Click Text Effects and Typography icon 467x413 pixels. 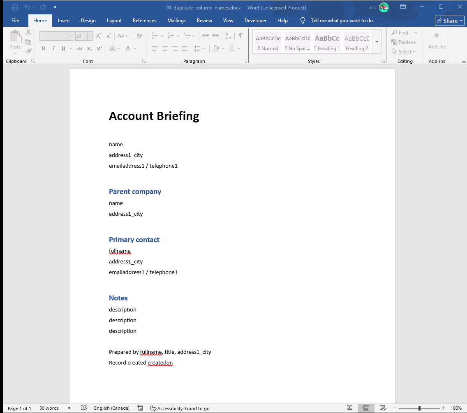pyautogui.click(x=112, y=48)
